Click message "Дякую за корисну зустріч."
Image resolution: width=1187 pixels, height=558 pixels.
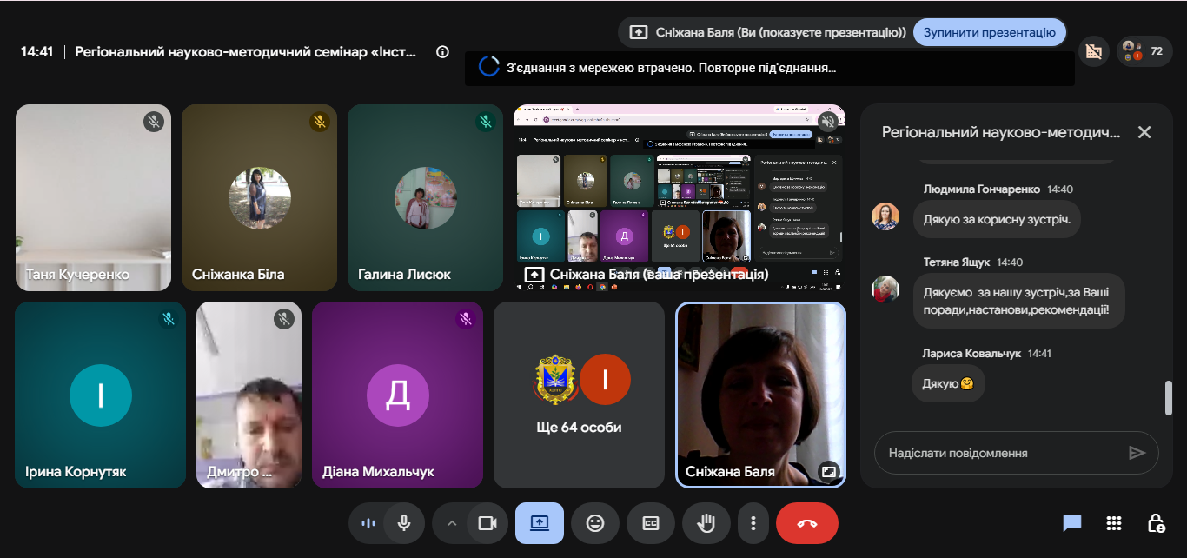pyautogui.click(x=997, y=219)
